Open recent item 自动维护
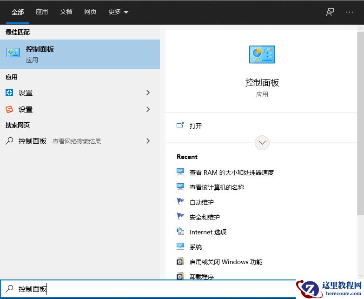The image size is (364, 299). tap(202, 202)
